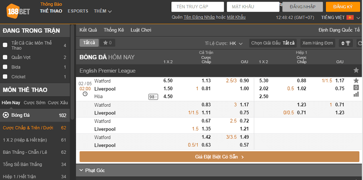363x180 pixels.
Task: Check the Cricket checkbox
Action: pos(5,77)
